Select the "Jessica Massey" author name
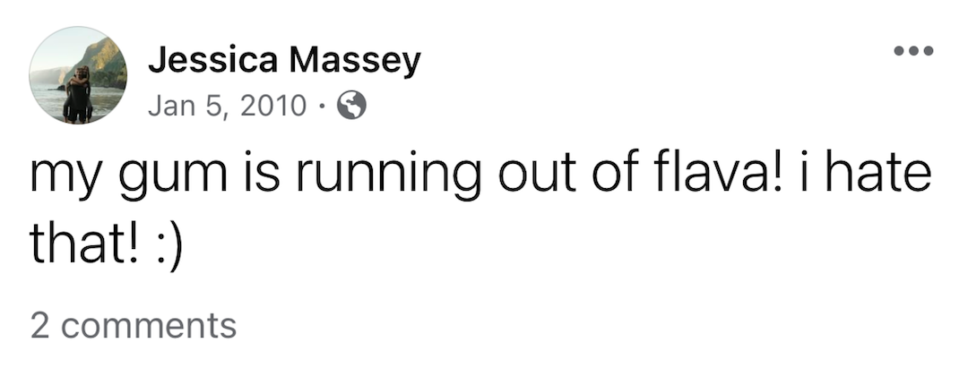 click(x=283, y=61)
